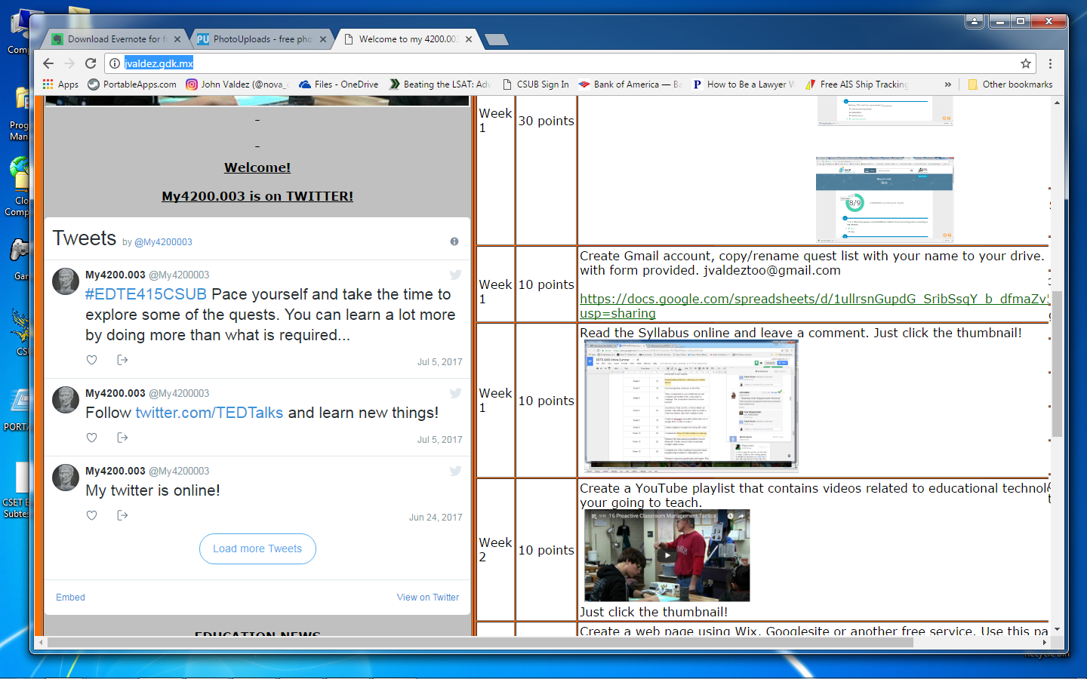The width and height of the screenshot is (1087, 679).
Task: Click the address bar URL field
Action: [528, 63]
